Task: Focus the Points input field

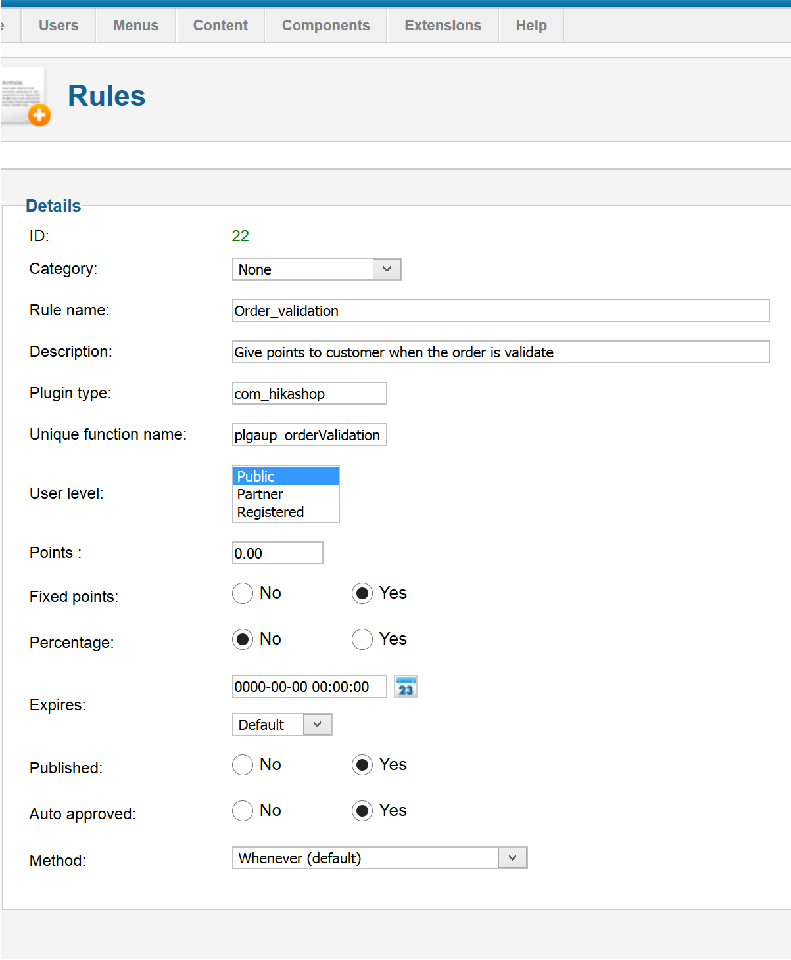Action: pyautogui.click(x=277, y=553)
